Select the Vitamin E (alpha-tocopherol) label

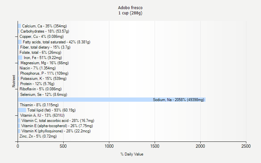click(57, 126)
